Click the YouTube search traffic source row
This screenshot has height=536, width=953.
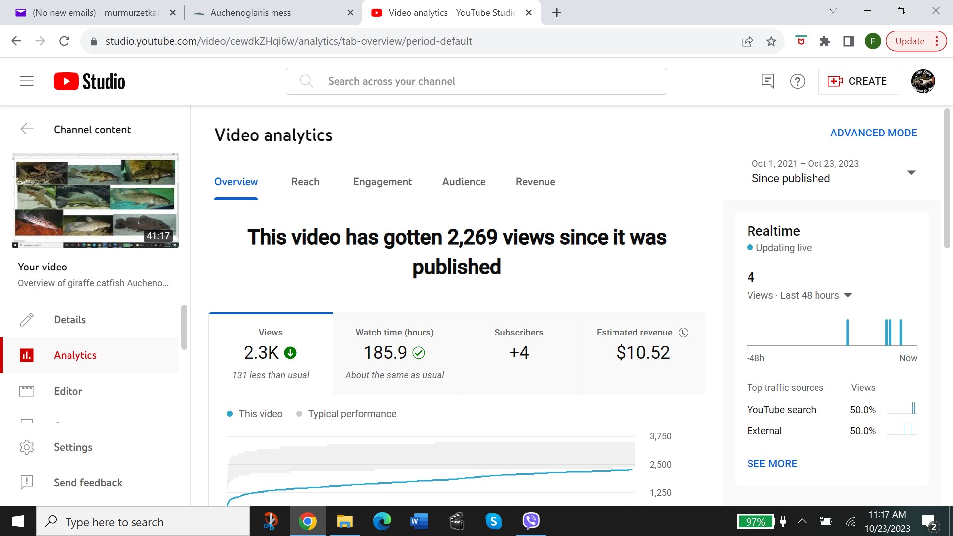tap(832, 410)
